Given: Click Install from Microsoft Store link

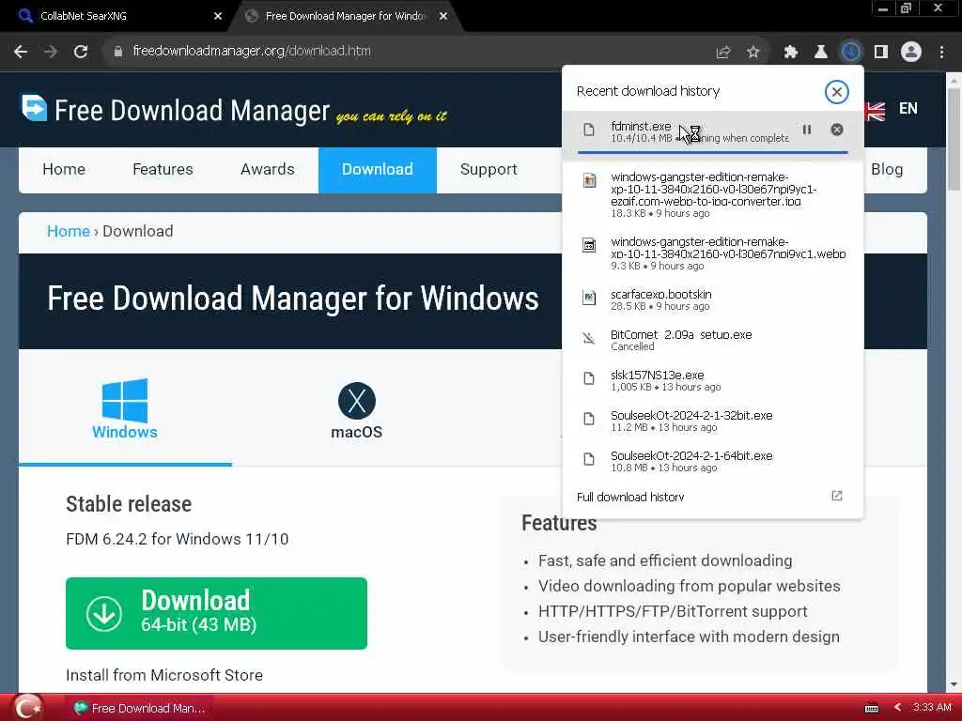Looking at the screenshot, I should 164,675.
